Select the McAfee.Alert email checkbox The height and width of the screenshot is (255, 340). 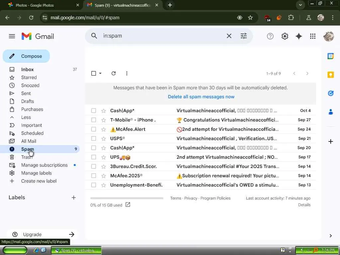point(93,129)
